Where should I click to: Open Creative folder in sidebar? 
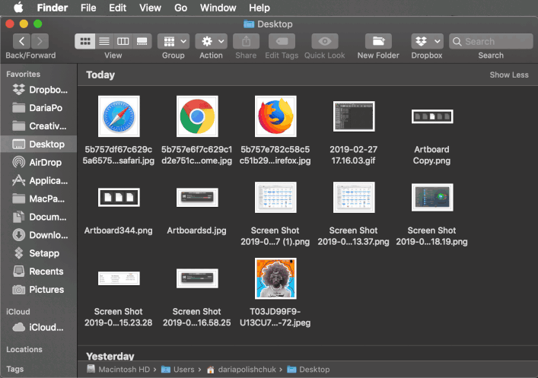pyautogui.click(x=38, y=126)
